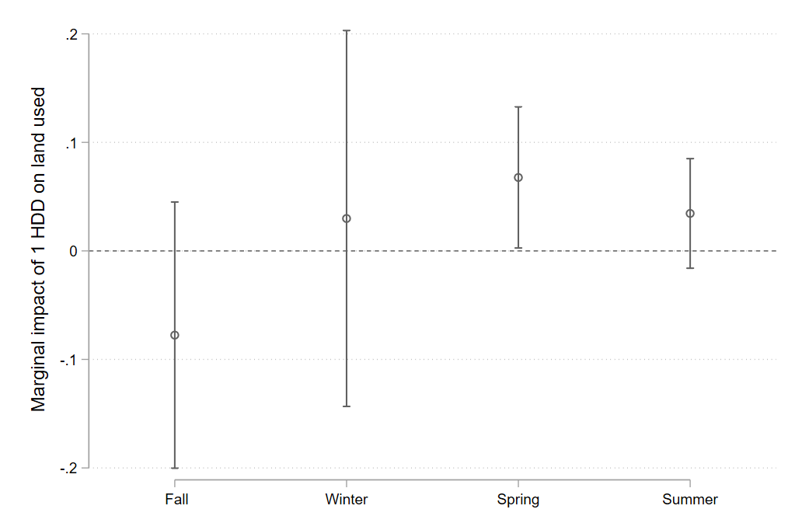Click the Winter x-axis label
Image resolution: width=795 pixels, height=530 pixels.
point(347,500)
